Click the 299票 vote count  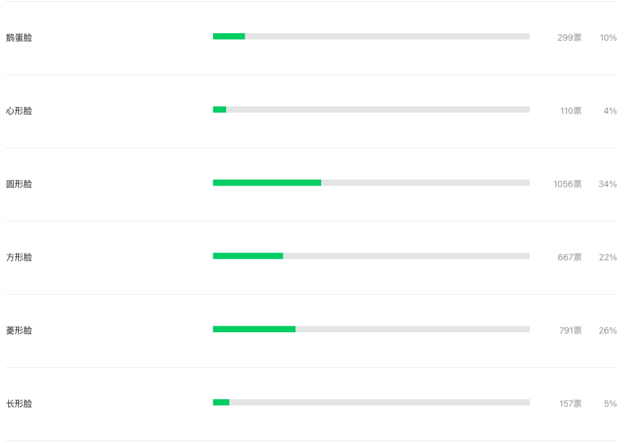[x=570, y=38]
